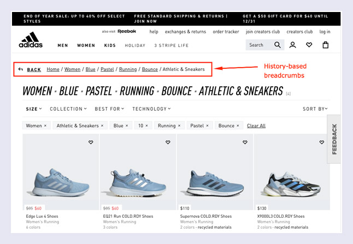Open the Women menu item

86,45
